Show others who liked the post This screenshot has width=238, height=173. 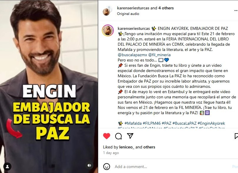pyautogui.click(x=149, y=147)
